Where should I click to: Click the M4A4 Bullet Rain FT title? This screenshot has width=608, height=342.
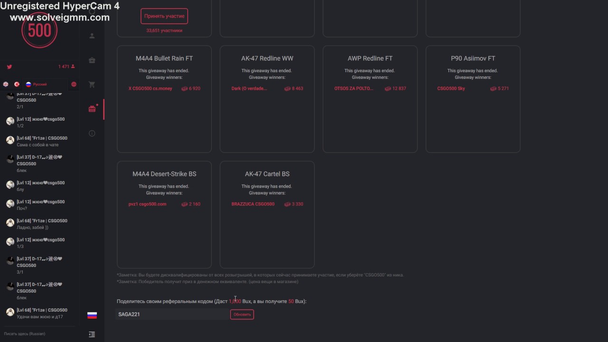point(164,58)
